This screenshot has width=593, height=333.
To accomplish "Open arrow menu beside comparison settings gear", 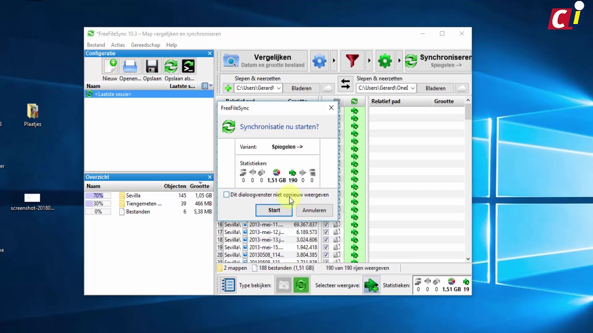I will pos(334,61).
